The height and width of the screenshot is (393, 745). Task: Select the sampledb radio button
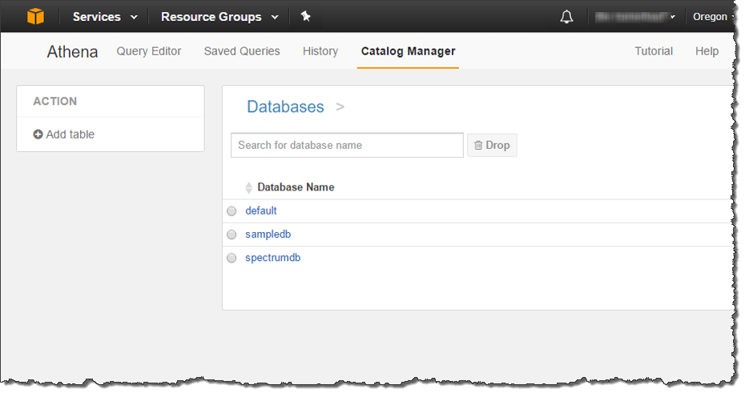232,235
